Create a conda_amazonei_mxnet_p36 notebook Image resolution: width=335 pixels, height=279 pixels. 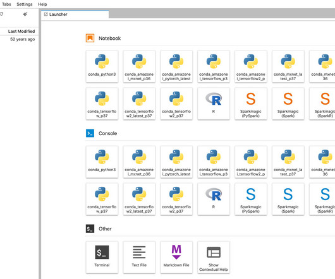pos(139,66)
